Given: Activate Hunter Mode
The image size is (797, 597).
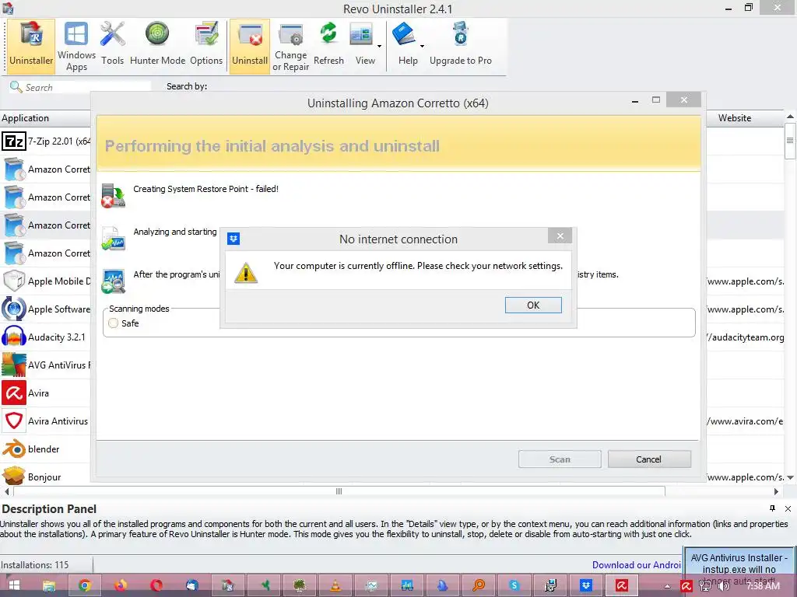Looking at the screenshot, I should pyautogui.click(x=157, y=46).
